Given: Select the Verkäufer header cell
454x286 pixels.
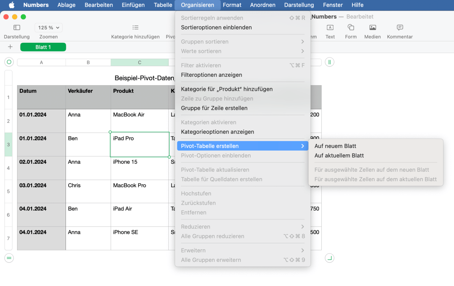Looking at the screenshot, I should [x=88, y=97].
